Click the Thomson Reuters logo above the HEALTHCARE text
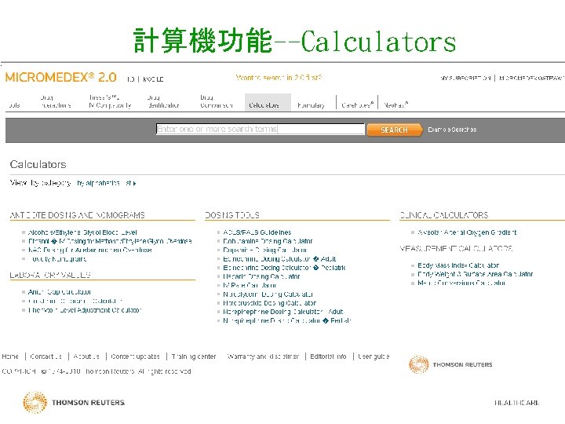 tap(74, 402)
